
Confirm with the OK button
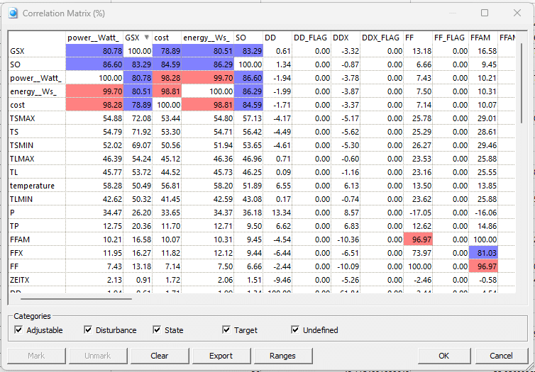click(443, 356)
